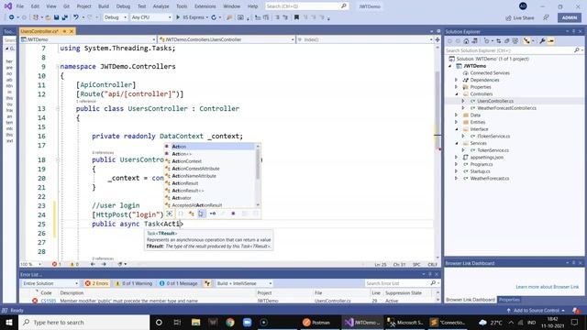The height and width of the screenshot is (330, 587).
Task: Click the Collapse All icon in Solution Explorer
Action: (x=507, y=41)
